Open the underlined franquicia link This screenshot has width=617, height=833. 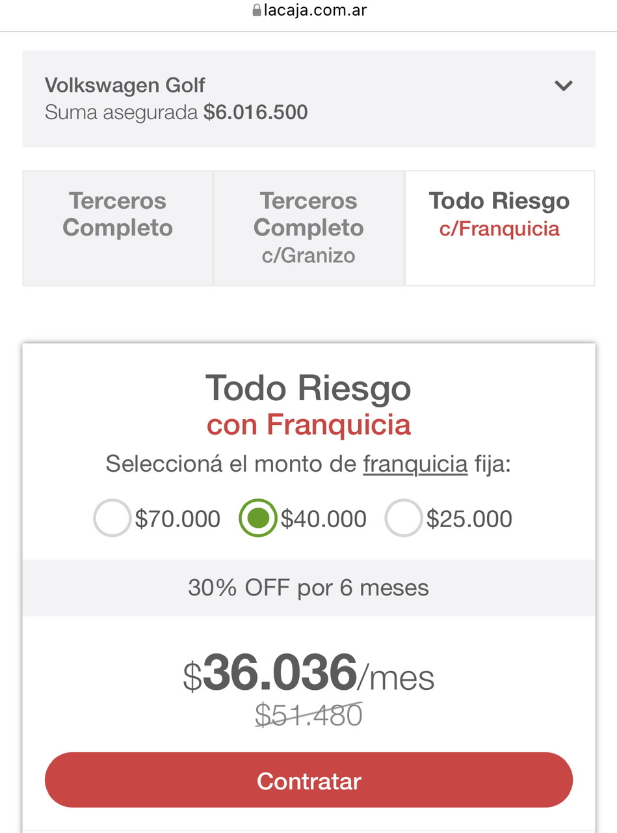[415, 465]
